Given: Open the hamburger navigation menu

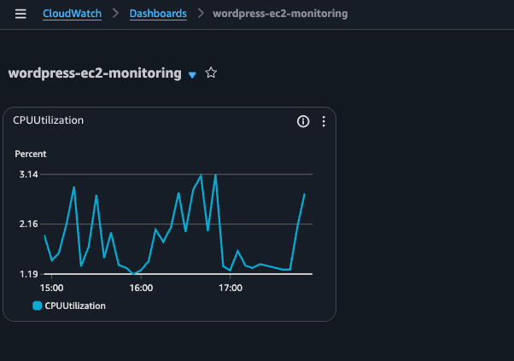Looking at the screenshot, I should coord(20,15).
